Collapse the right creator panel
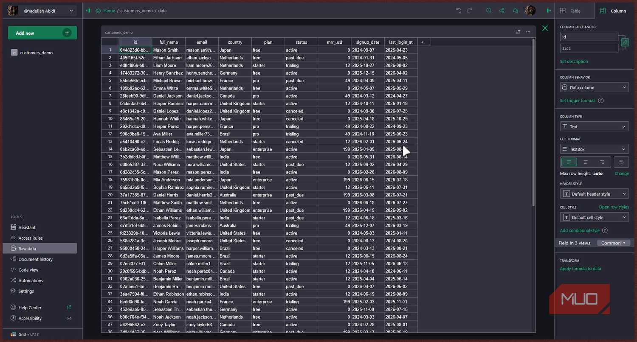 [x=549, y=11]
